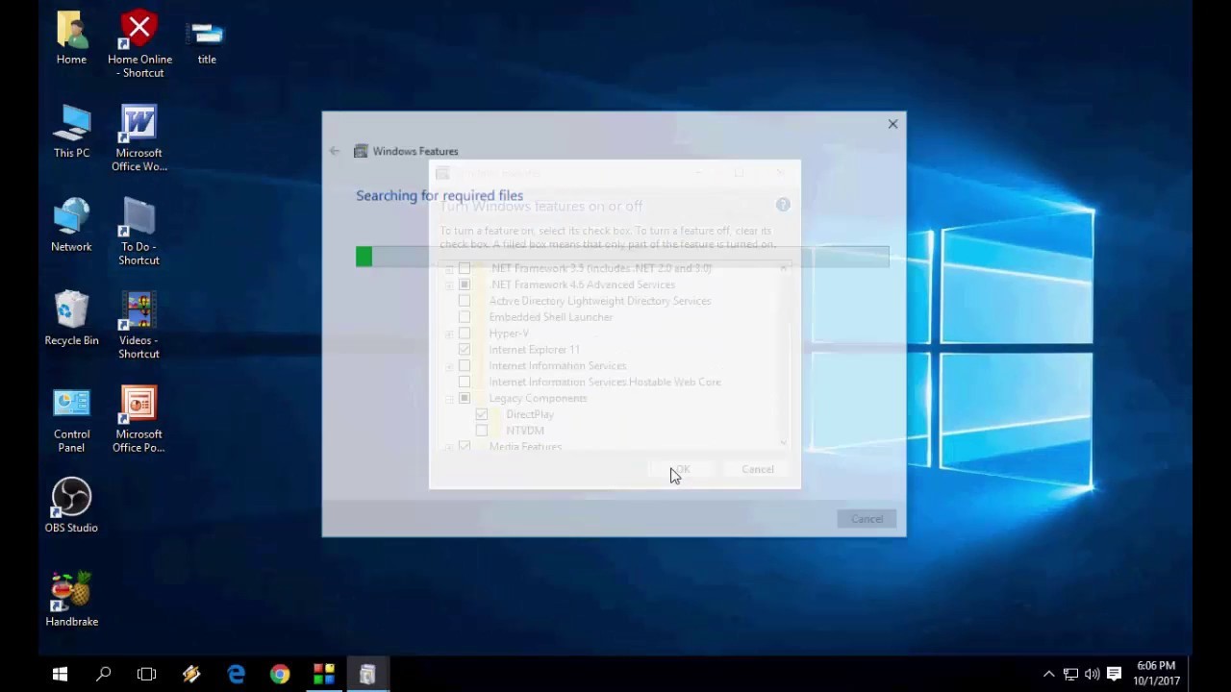This screenshot has width=1231, height=692.
Task: Open the Recycle Bin
Action: [x=71, y=317]
